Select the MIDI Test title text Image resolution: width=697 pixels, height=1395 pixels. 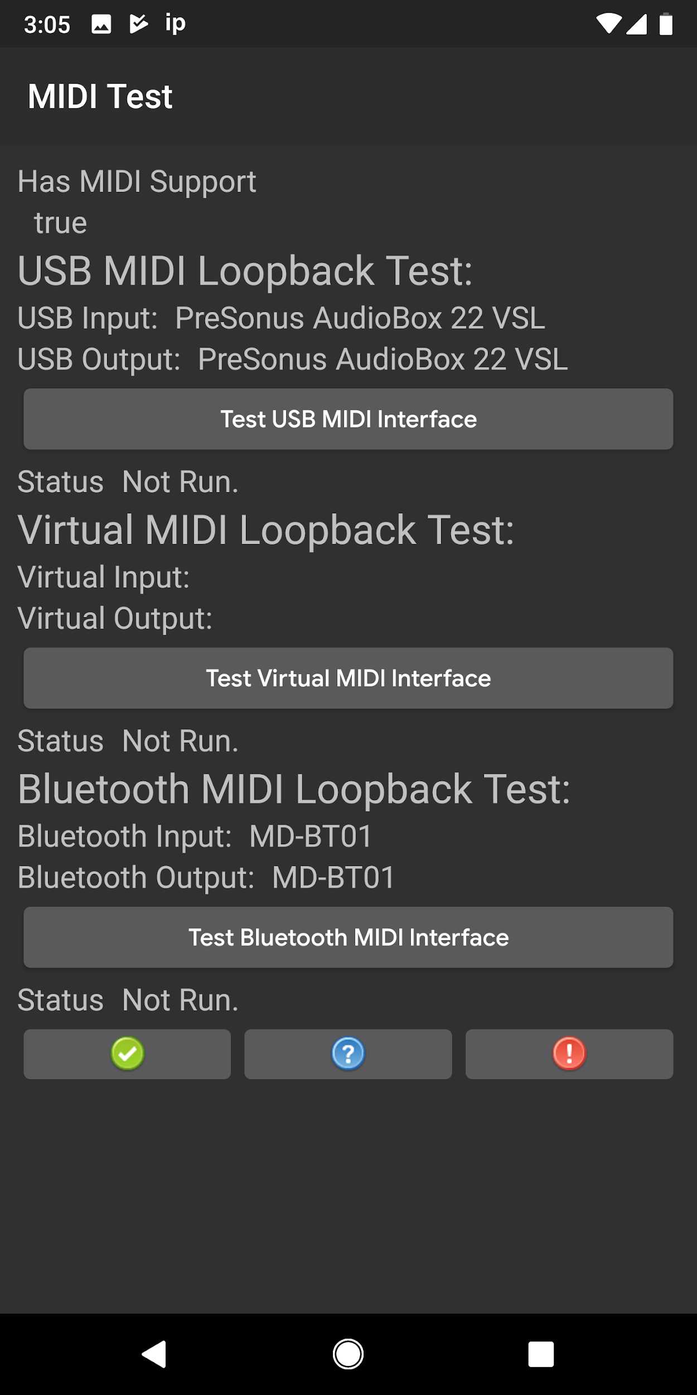[x=100, y=96]
